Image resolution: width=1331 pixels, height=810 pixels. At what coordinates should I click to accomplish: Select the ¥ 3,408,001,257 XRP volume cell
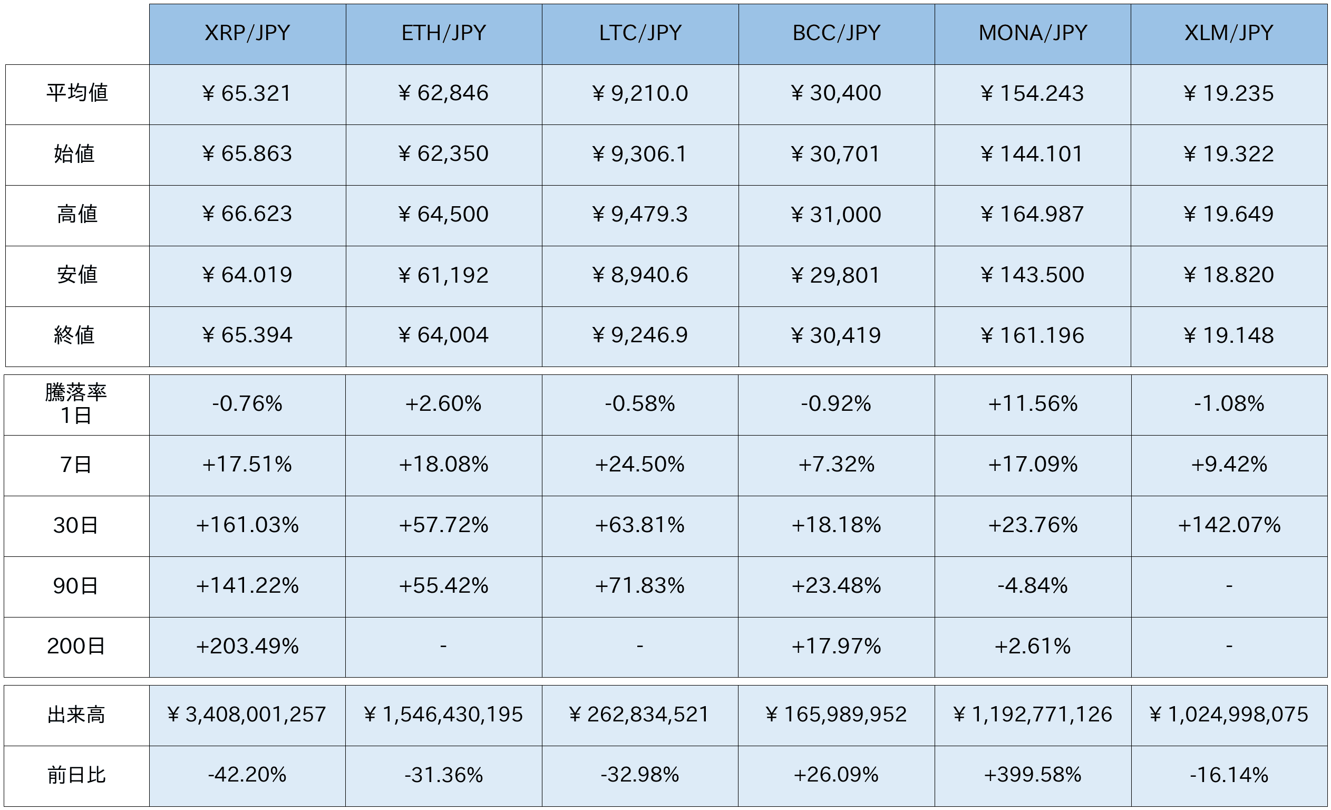click(x=247, y=715)
